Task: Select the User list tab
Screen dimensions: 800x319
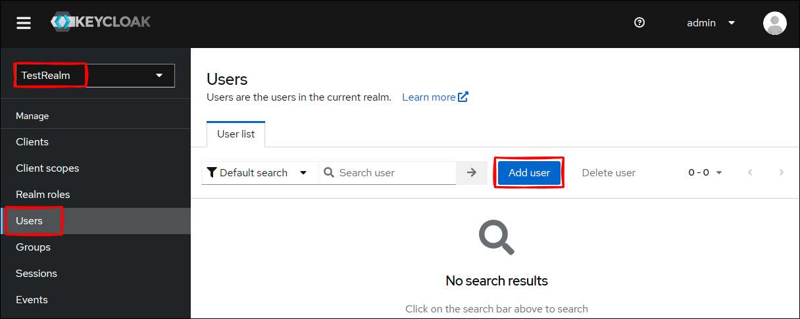Action: pos(236,134)
